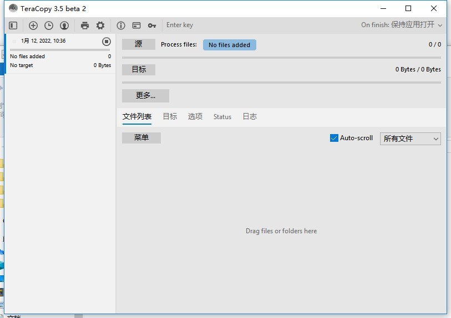Click the Drag files or folders here area
The height and width of the screenshot is (318, 451).
[x=281, y=231]
